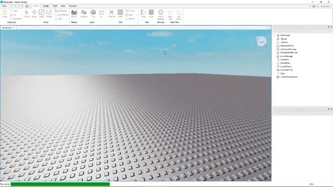Select ServerScriptService in Explorer
The height and width of the screenshot is (187, 333).
(x=289, y=52)
